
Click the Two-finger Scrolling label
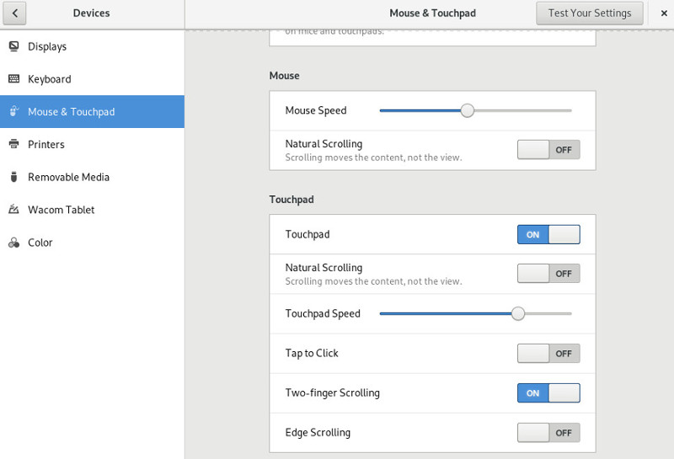332,392
